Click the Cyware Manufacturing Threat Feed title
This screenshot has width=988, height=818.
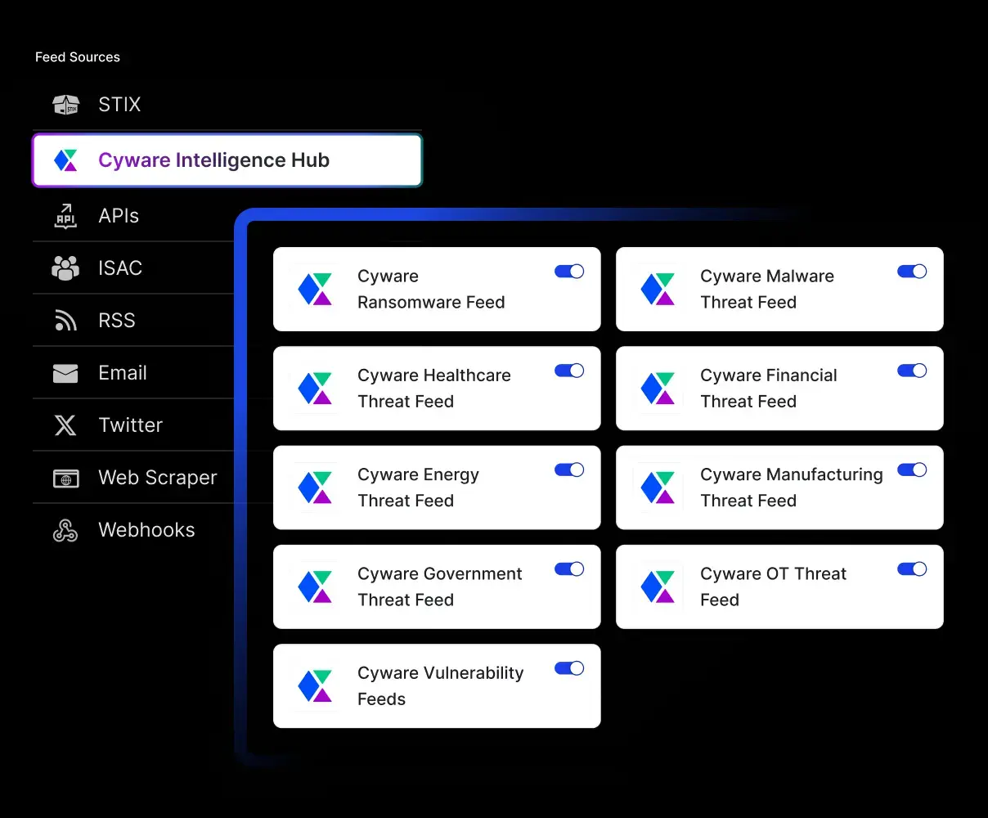792,488
